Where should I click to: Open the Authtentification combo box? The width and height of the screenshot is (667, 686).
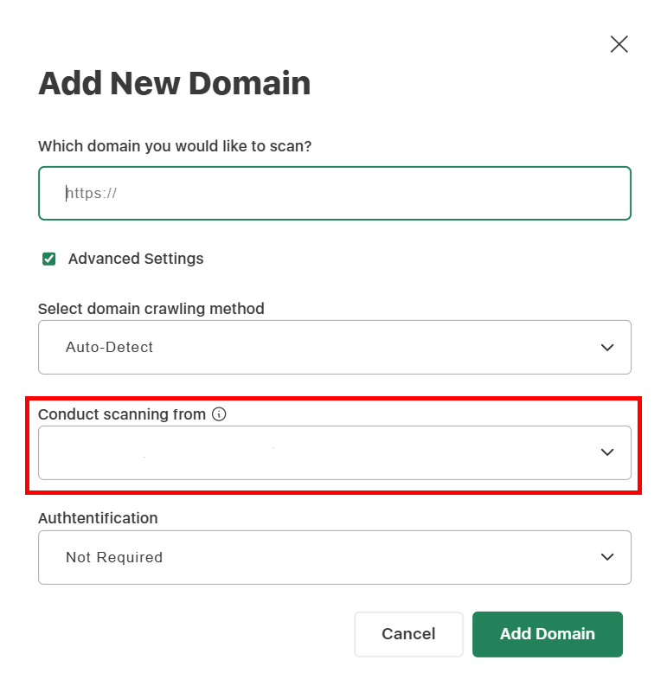coord(334,557)
